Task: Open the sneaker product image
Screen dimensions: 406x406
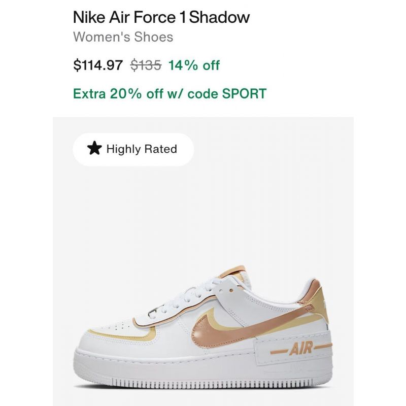Action: click(204, 261)
